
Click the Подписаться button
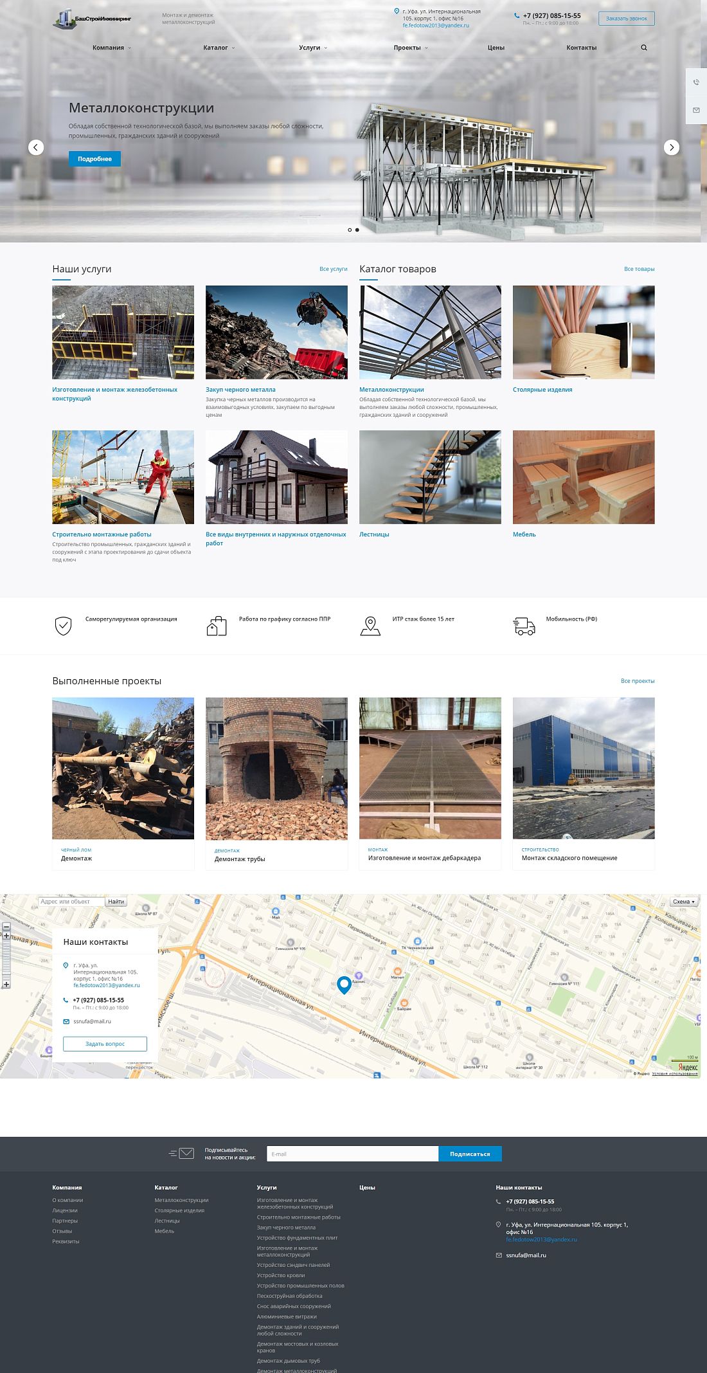(x=470, y=1154)
